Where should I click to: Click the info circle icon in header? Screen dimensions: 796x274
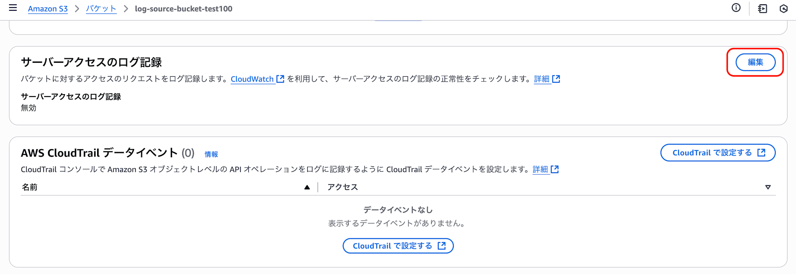pyautogui.click(x=736, y=8)
